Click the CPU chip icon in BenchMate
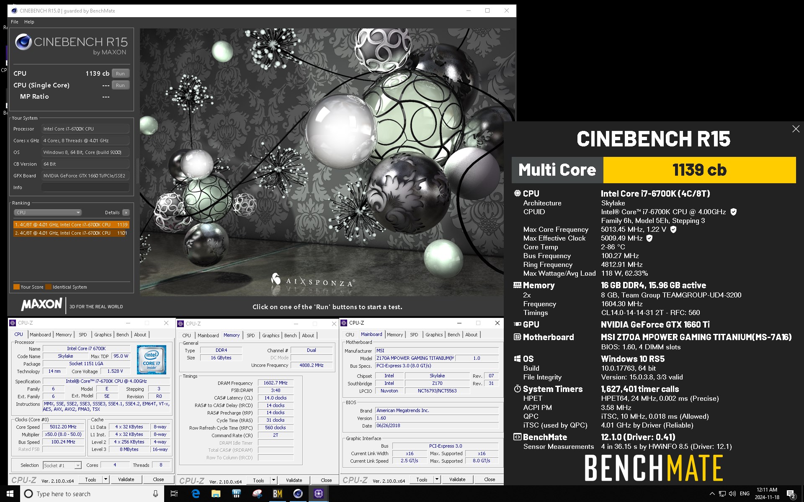Screen dimensions: 804x502 point(518,193)
